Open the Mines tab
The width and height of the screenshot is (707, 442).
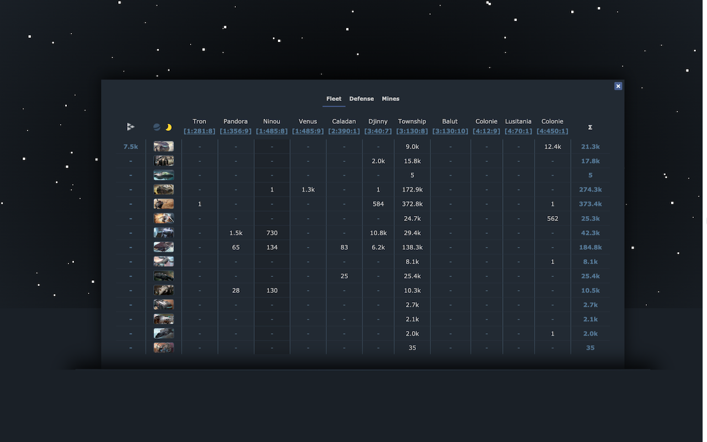(x=391, y=99)
